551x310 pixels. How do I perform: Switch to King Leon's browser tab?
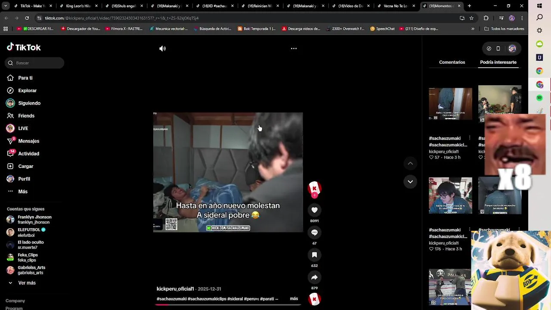point(77,6)
